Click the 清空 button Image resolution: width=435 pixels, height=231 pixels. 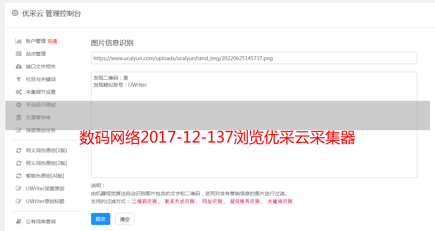(x=125, y=219)
